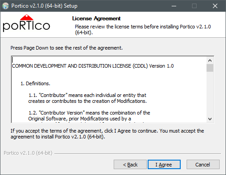Click the '1.1. "Contributor" means' line

(x=87, y=95)
